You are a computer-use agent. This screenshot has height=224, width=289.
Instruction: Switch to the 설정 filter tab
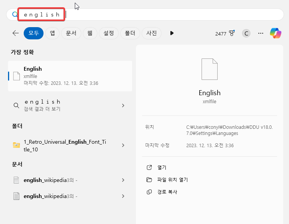(109, 33)
